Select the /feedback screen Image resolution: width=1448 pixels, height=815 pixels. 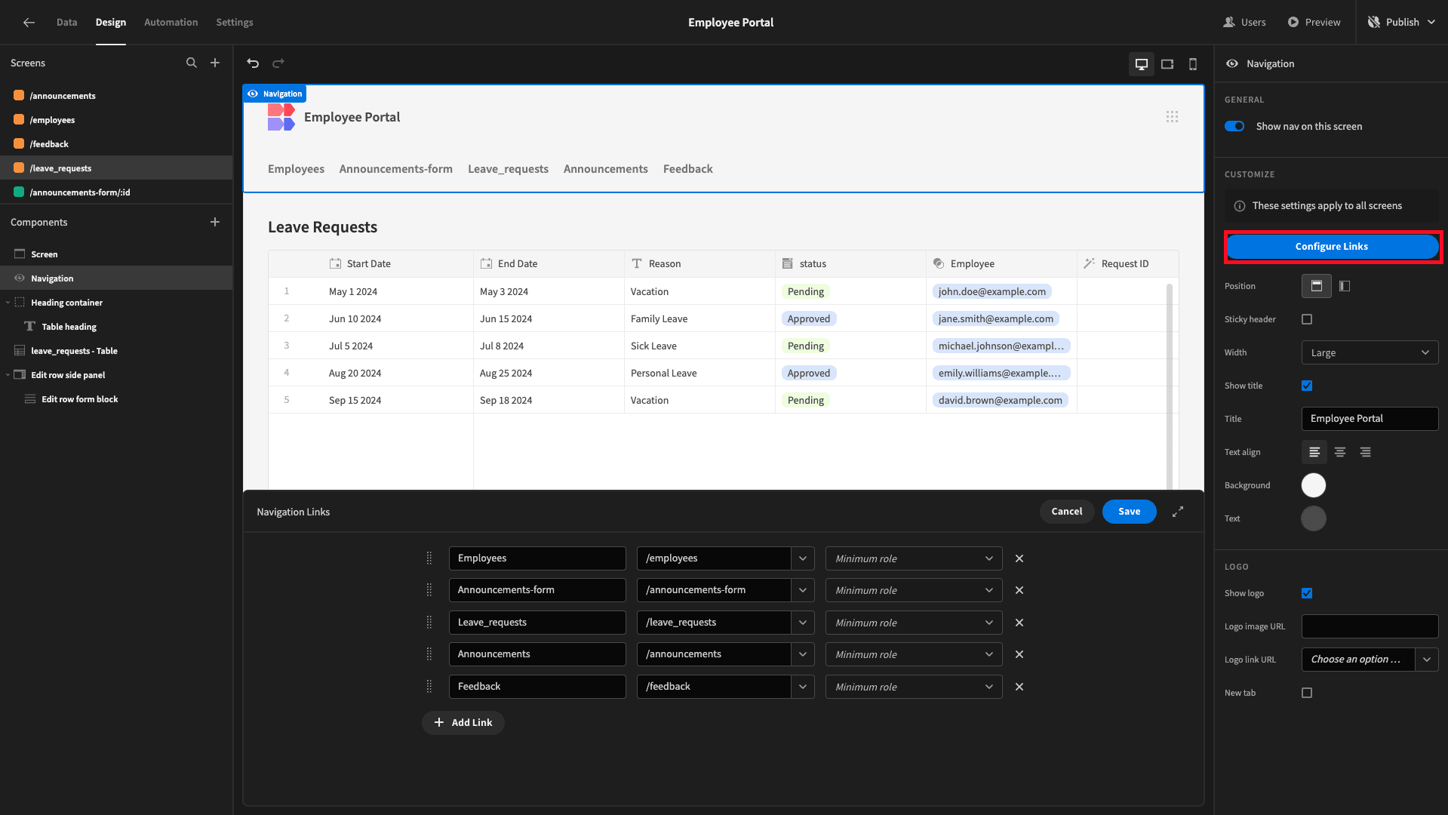(116, 144)
